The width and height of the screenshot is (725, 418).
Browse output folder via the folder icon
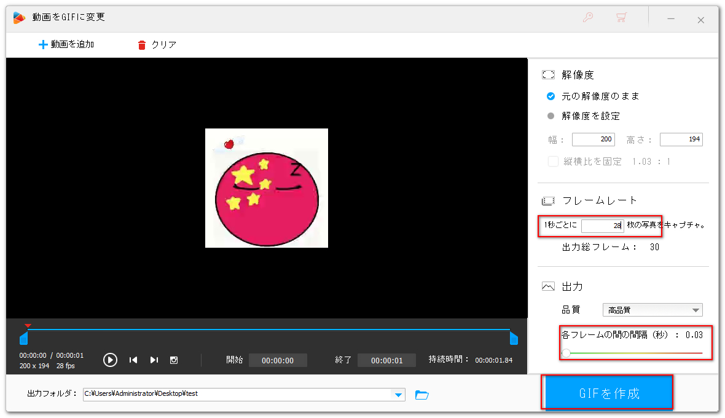[421, 395]
